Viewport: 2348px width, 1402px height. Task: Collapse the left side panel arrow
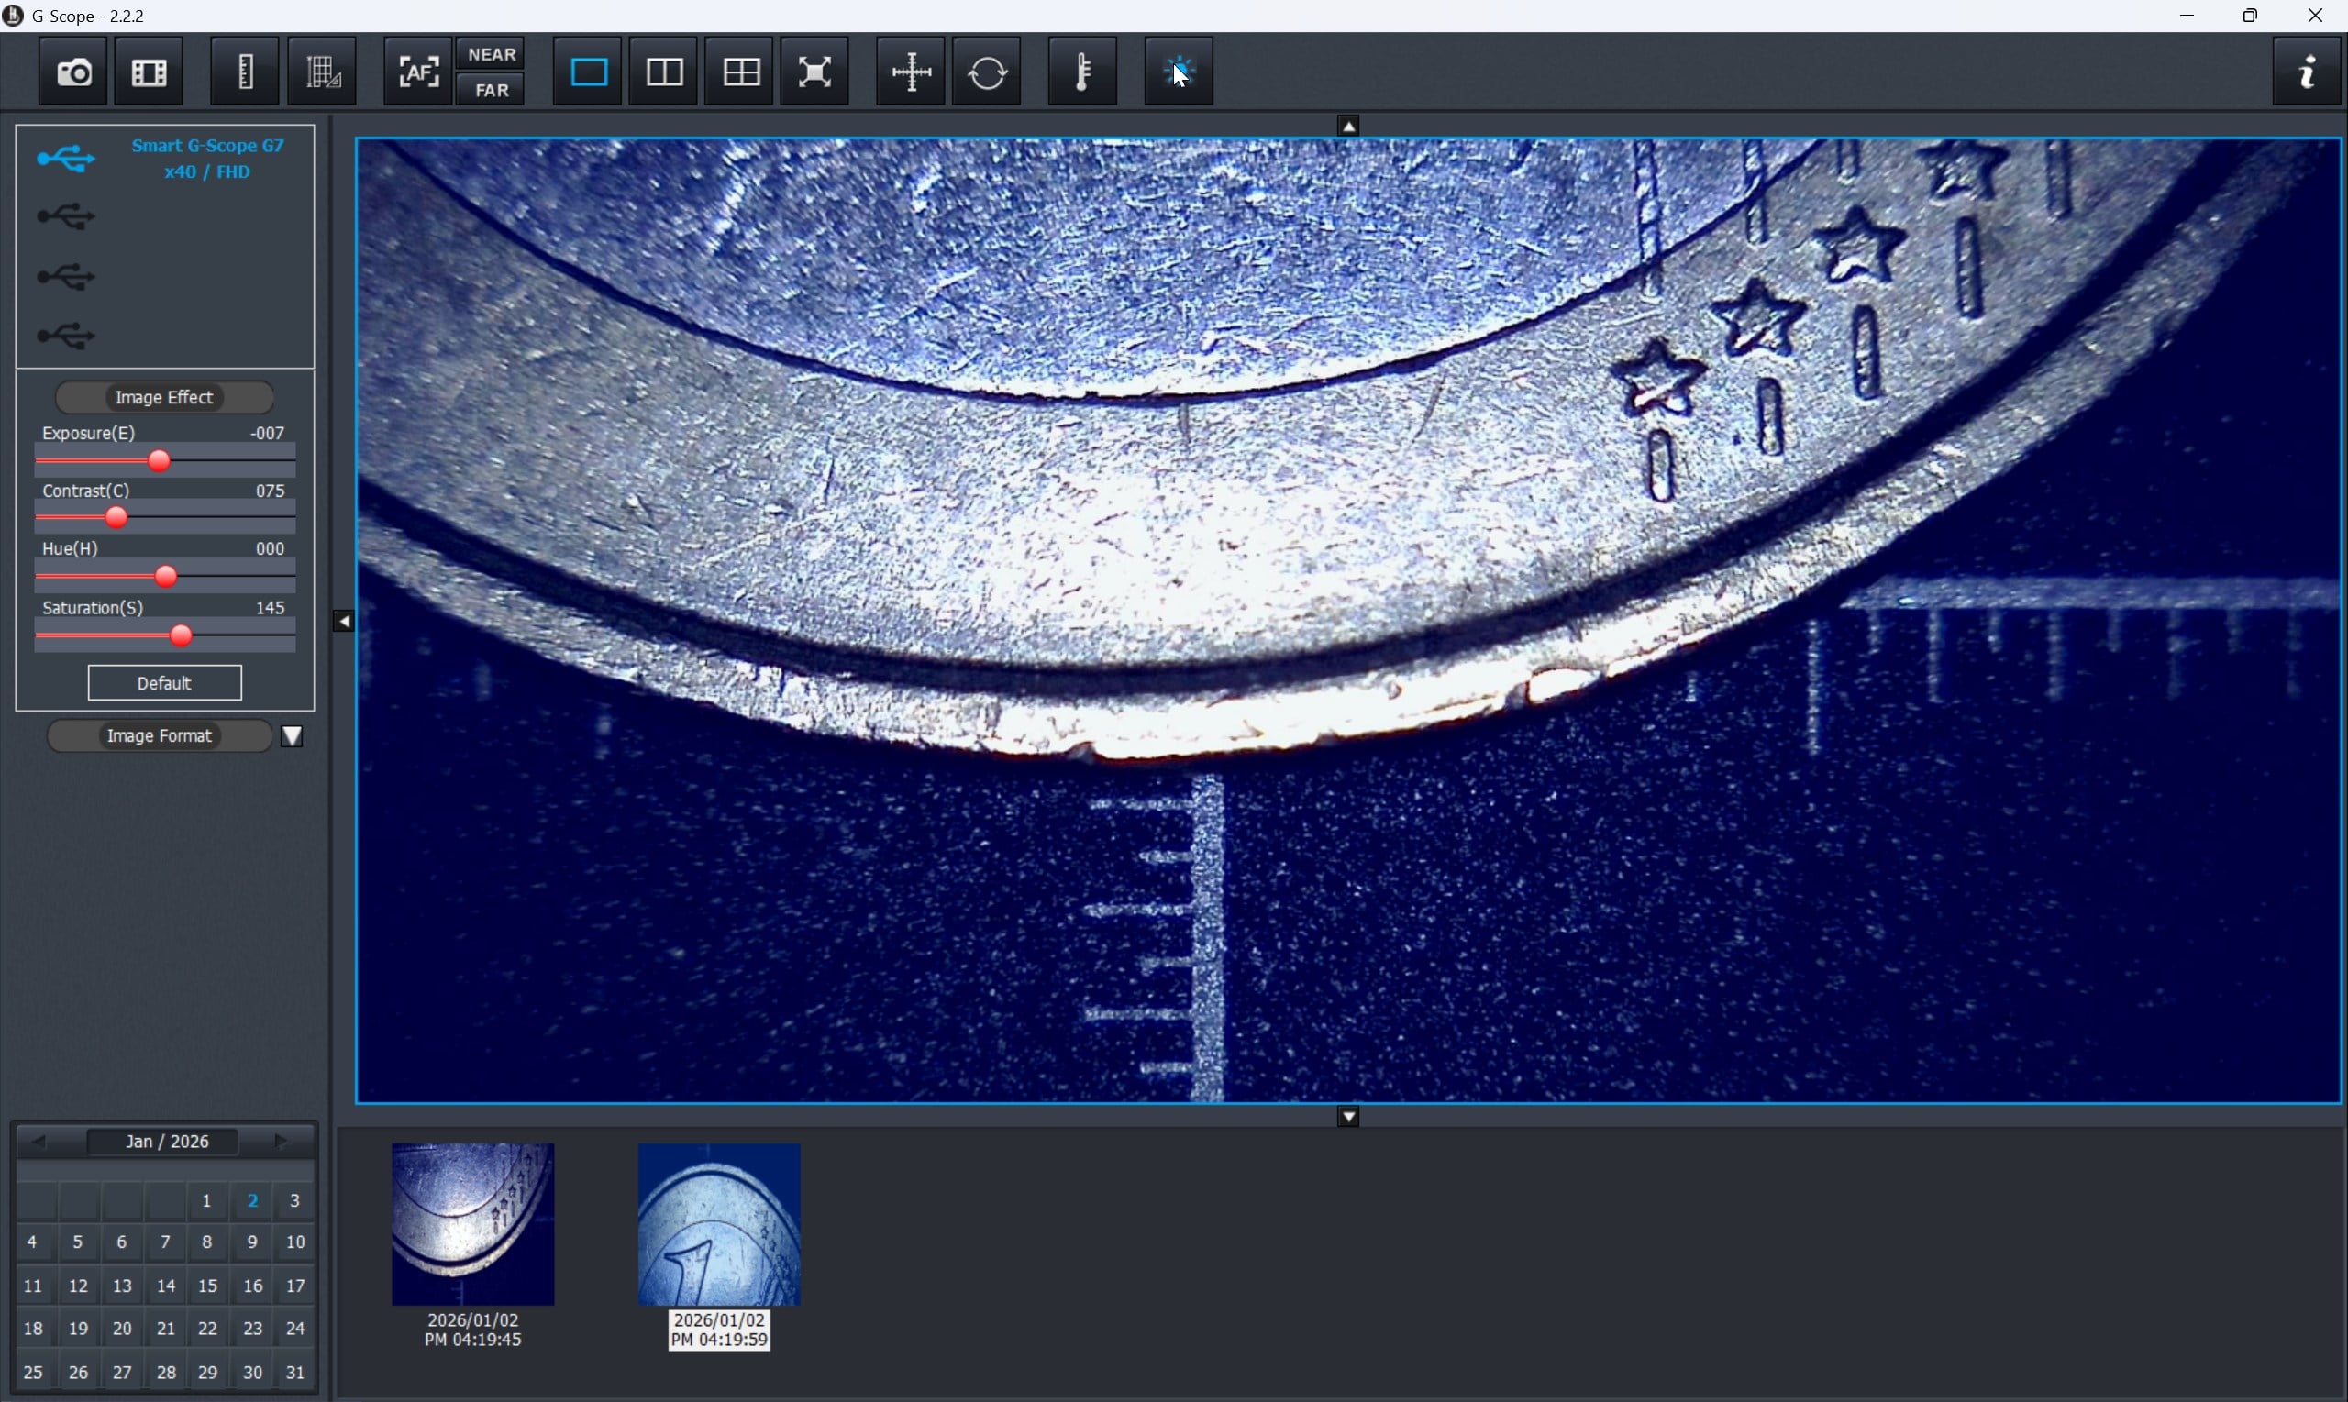[344, 622]
